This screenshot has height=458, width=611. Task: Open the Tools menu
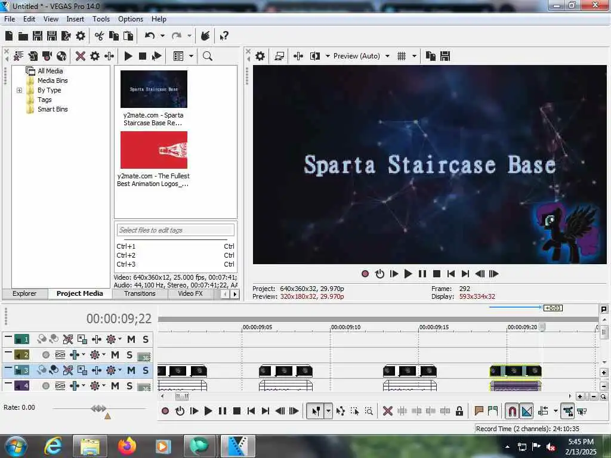click(x=101, y=19)
